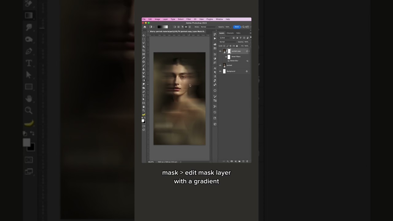Switch to the Channels tab
The width and height of the screenshot is (393, 221).
pos(230,33)
